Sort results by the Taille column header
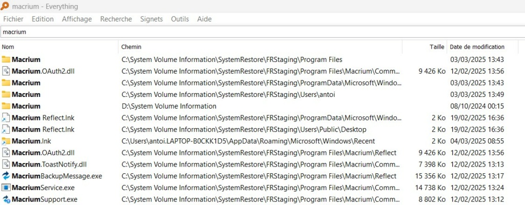 pyautogui.click(x=425, y=47)
